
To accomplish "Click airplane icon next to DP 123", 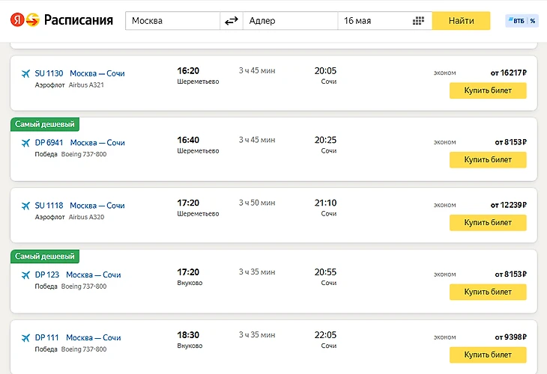I will pos(26,275).
